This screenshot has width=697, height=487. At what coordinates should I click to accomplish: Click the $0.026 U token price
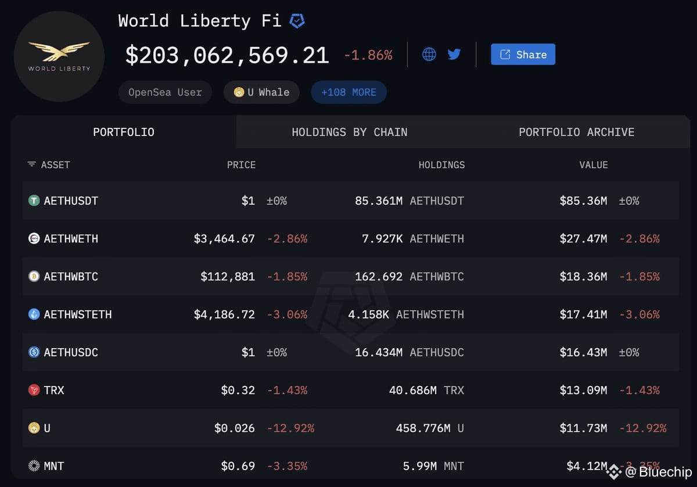(235, 428)
